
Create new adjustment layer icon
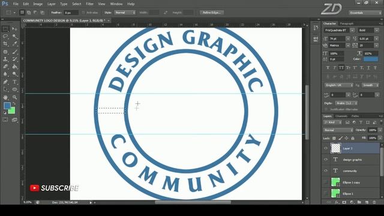click(352, 202)
